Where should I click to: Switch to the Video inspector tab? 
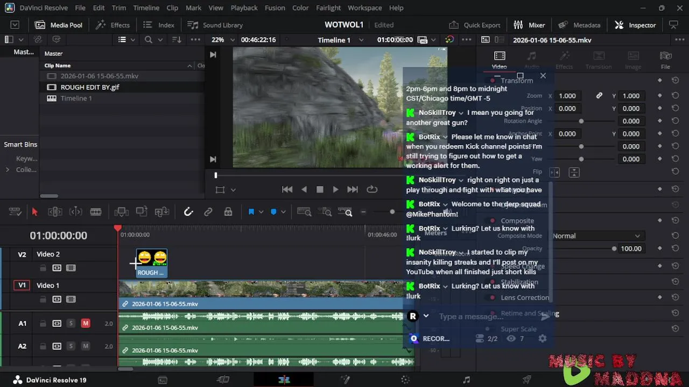coord(500,60)
